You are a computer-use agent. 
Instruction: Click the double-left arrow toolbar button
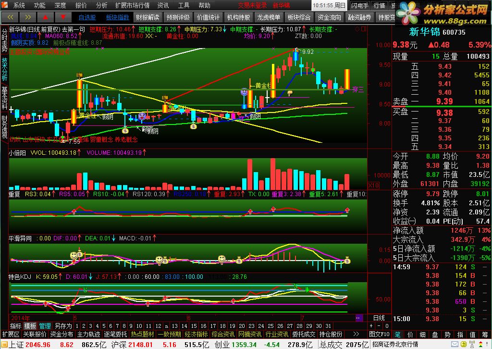10,17
